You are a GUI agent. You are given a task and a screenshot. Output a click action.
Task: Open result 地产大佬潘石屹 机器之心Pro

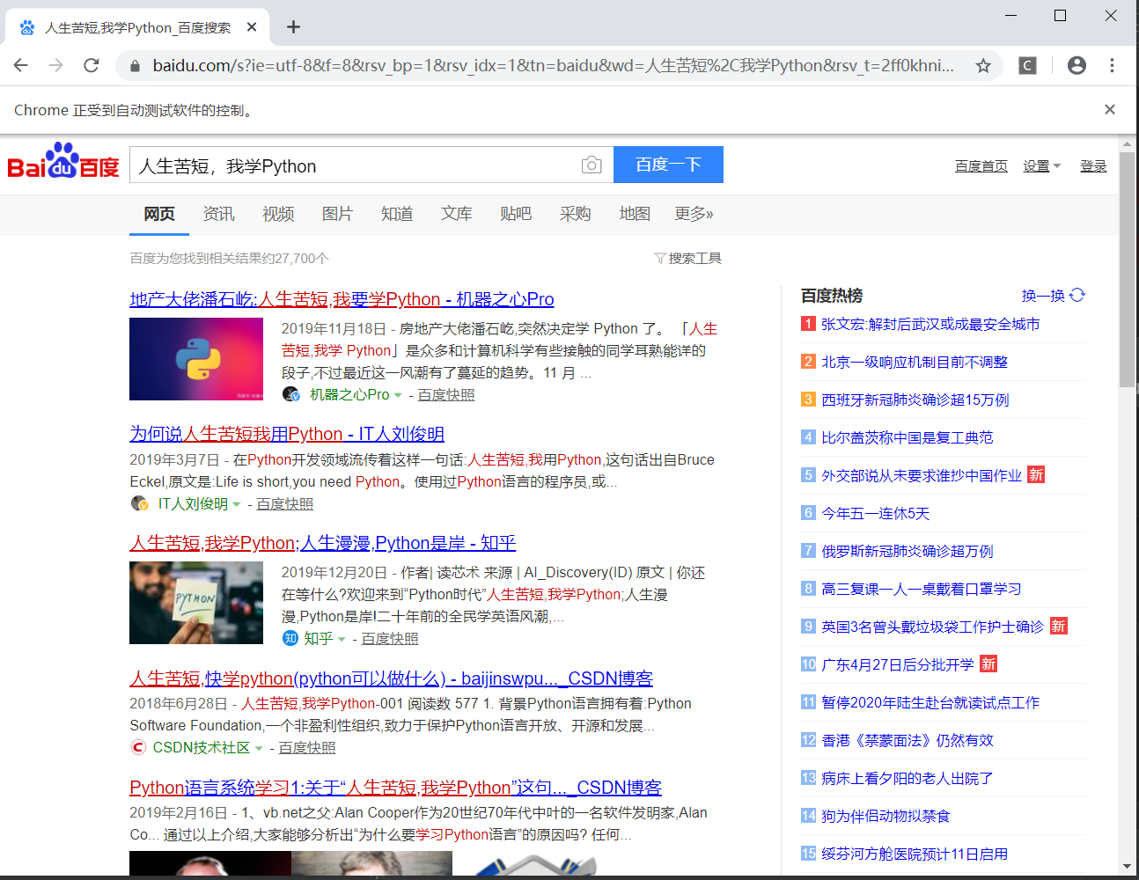(342, 299)
